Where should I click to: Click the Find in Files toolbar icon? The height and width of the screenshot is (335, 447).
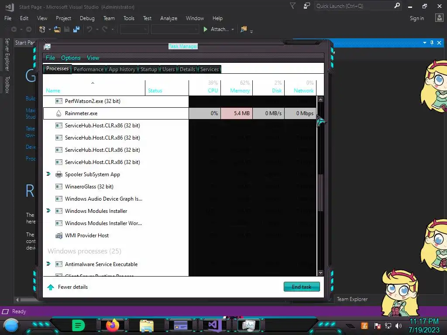point(244,29)
